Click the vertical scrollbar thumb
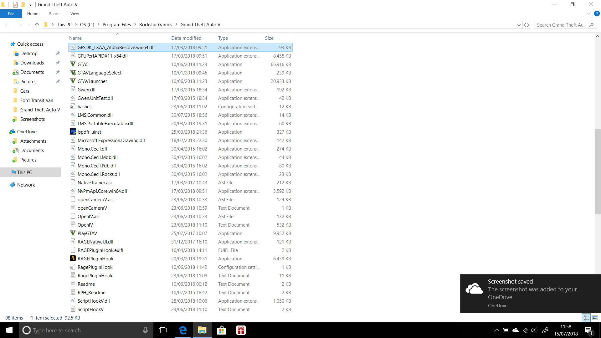Viewport: 601px width, 338px height. point(598,172)
